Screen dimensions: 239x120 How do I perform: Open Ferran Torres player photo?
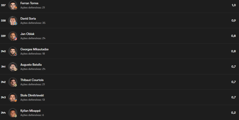click(13, 5)
